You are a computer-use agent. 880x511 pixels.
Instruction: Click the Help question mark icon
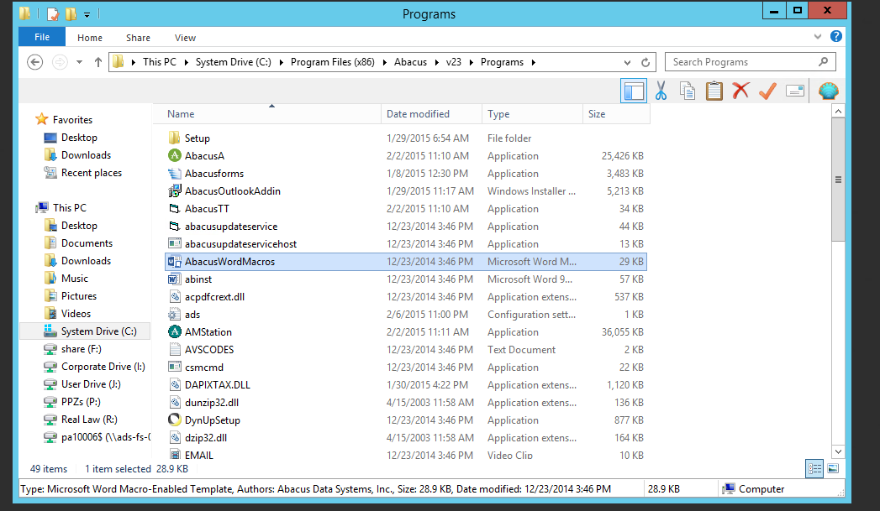pyautogui.click(x=836, y=36)
